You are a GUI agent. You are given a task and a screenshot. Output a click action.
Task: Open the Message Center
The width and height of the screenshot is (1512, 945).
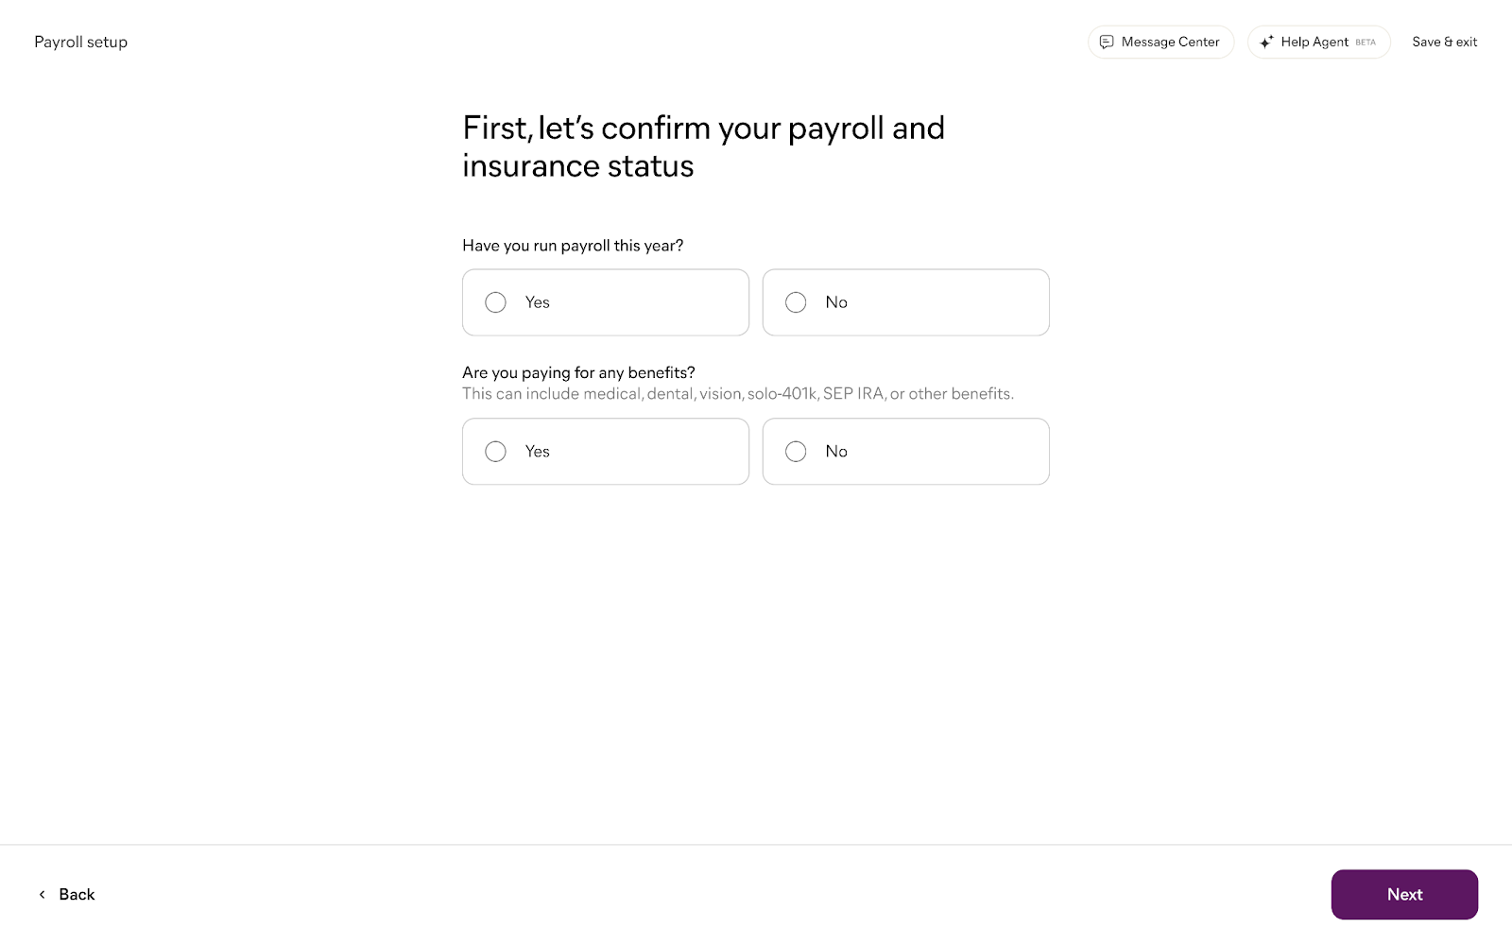tap(1160, 42)
